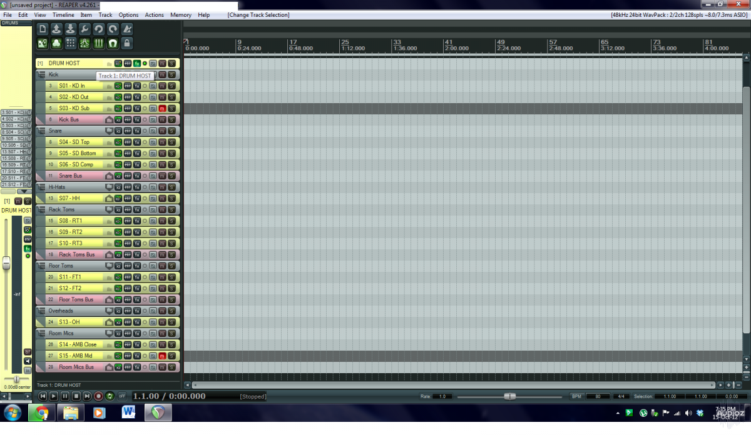Screen dimensions: 751x435
Task: Click the Undo arrow icon
Action: coord(99,29)
